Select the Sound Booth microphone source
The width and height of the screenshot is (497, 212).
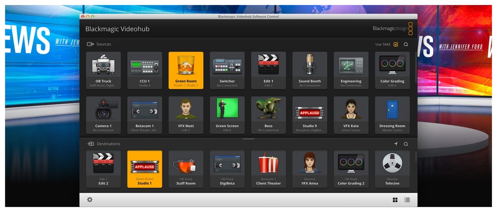[x=310, y=70]
